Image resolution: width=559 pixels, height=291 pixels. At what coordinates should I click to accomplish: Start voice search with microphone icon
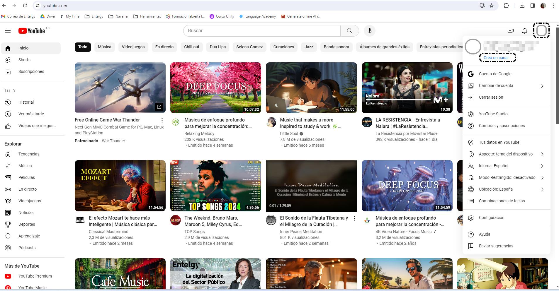369,31
